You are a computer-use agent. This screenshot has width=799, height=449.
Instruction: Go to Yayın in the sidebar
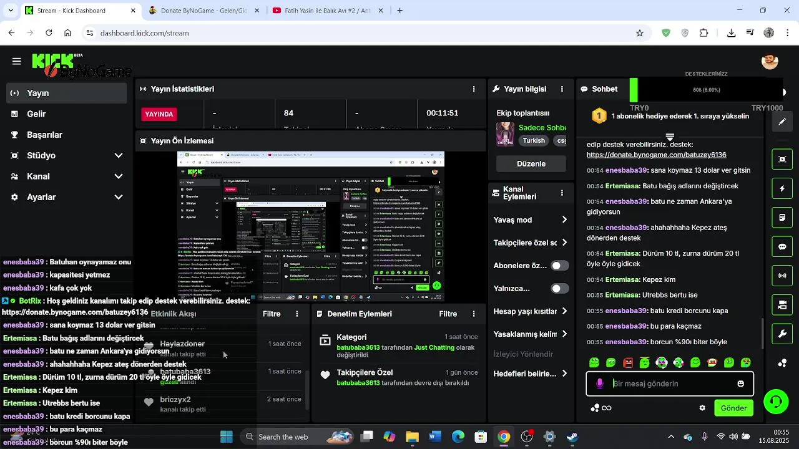coord(66,93)
